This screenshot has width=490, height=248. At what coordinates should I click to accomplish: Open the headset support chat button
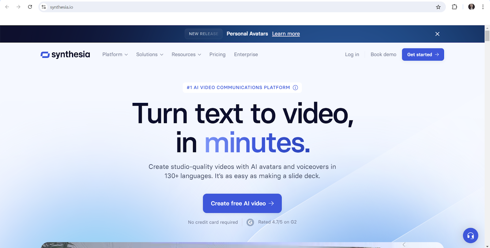tap(470, 235)
